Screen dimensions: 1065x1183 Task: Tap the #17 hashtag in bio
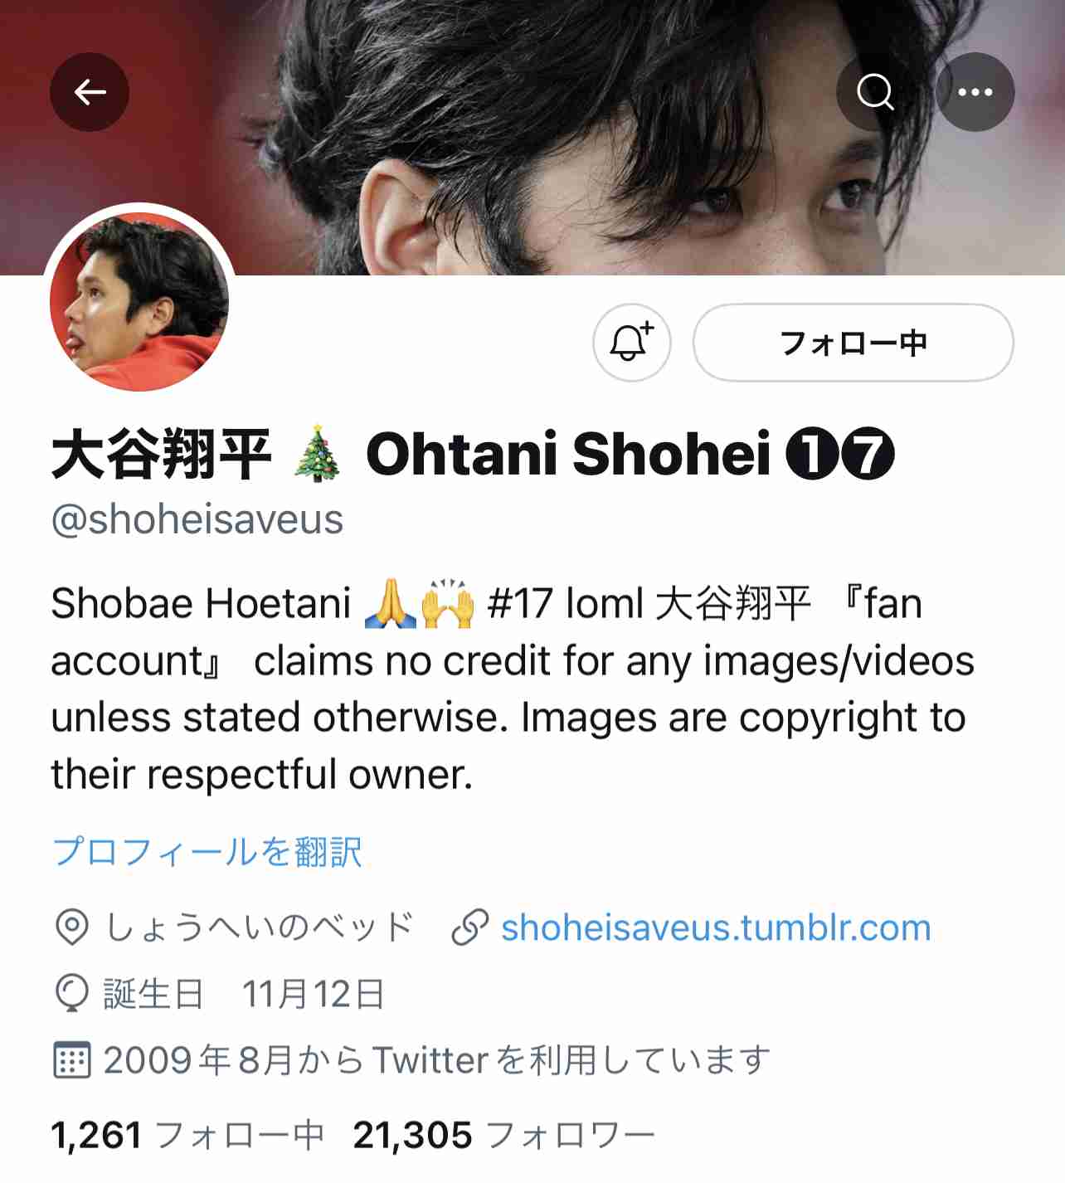(x=520, y=603)
